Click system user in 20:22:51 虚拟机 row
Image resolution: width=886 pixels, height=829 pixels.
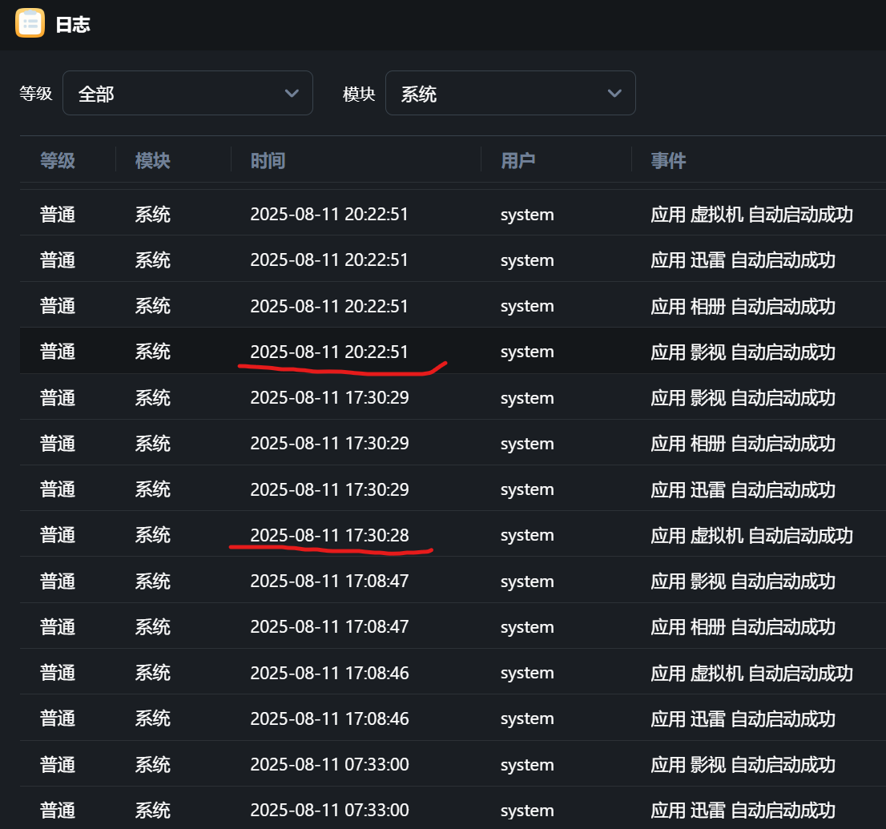coord(527,215)
